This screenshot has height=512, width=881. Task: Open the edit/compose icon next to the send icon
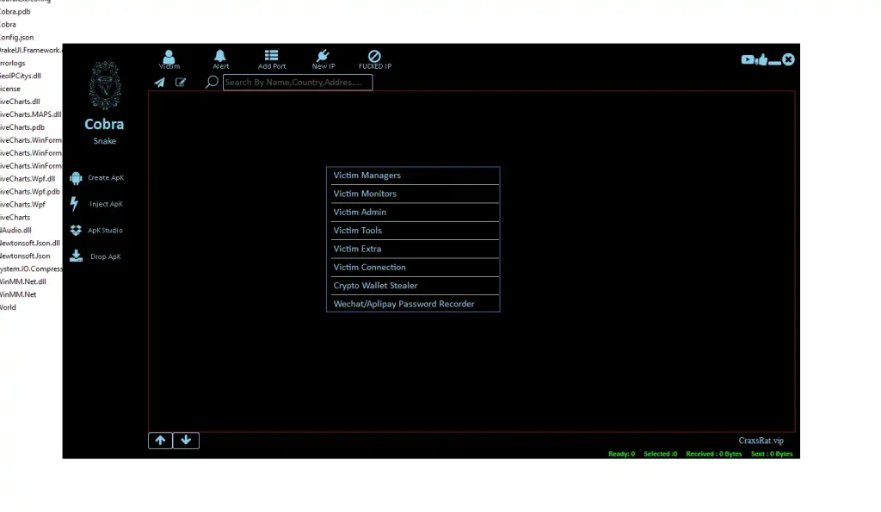point(182,82)
